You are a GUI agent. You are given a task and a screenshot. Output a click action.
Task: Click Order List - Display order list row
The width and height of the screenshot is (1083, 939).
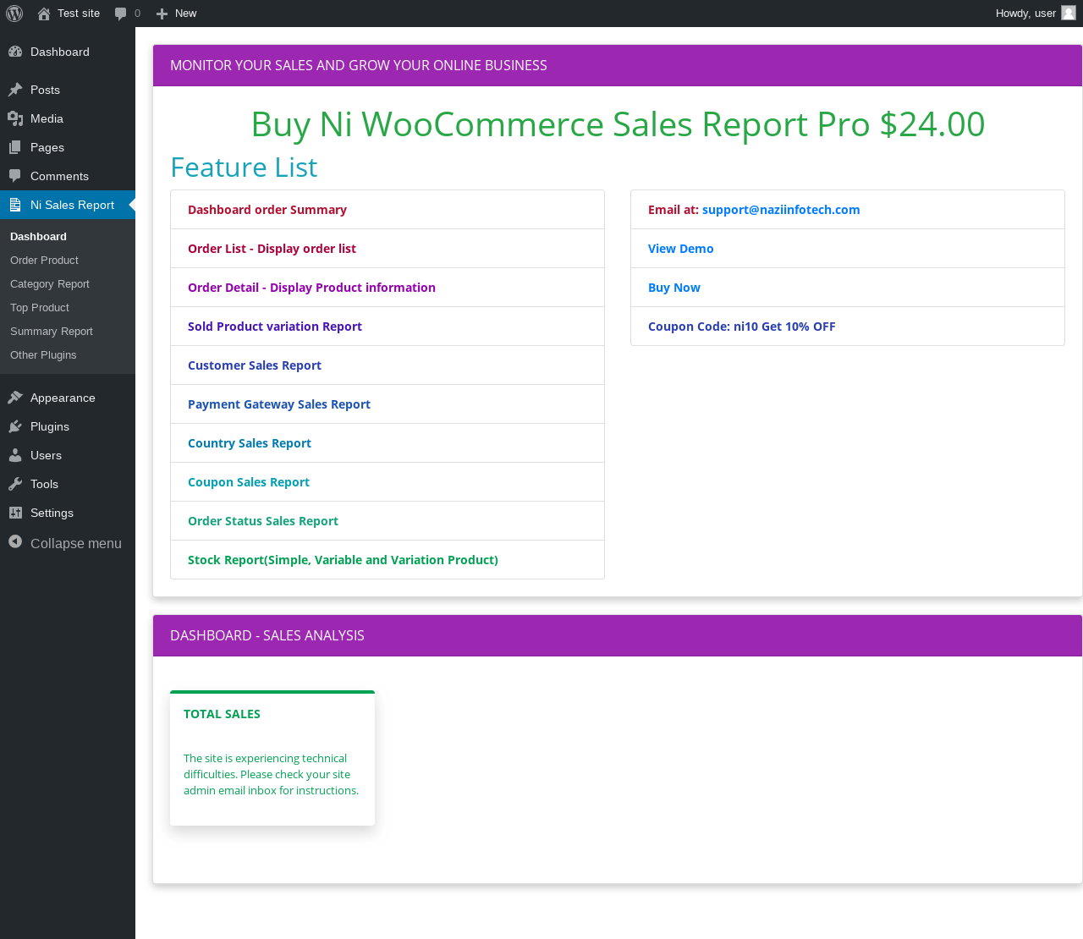(388, 249)
